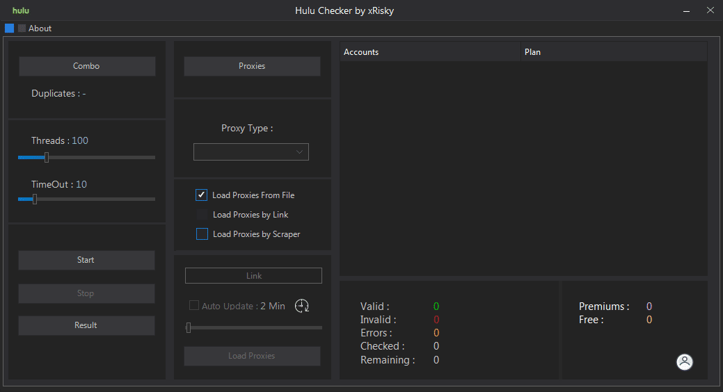The image size is (723, 392).
Task: Click the clock icon next to Auto Update
Action: (301, 306)
